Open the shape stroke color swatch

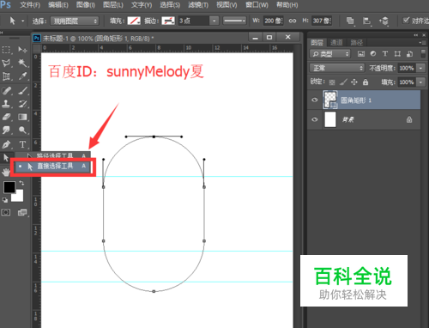(168, 21)
